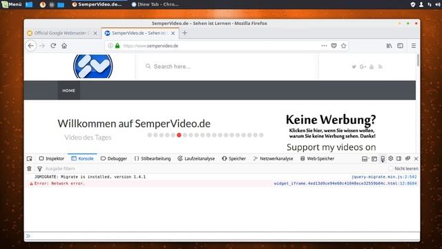Open the Stilbearbeitung tab
The width and height of the screenshot is (442, 249).
pos(153,158)
